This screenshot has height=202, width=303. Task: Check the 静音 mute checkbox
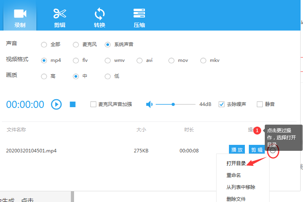click(x=260, y=104)
